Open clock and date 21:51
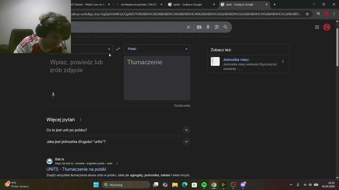Viewport: 339px width, 190px height. coord(328,184)
